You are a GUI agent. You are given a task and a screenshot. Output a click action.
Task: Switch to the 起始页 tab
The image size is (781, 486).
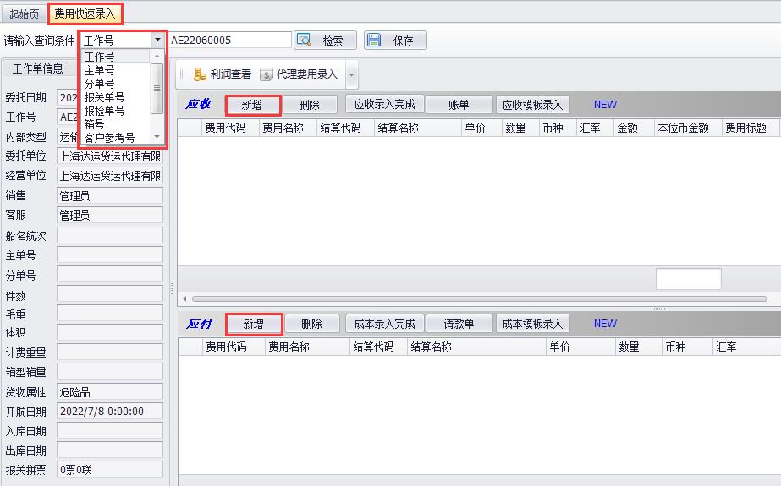click(24, 14)
